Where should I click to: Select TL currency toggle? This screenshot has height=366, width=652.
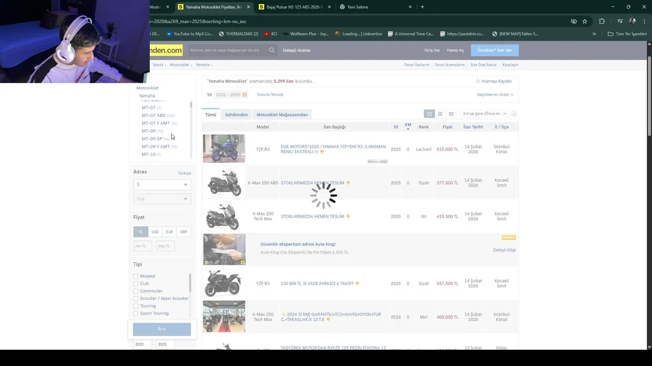coord(141,232)
